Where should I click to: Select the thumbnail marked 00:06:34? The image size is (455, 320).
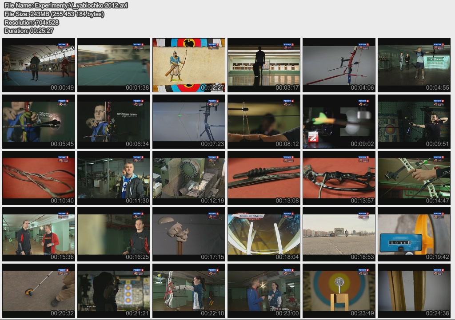pyautogui.click(x=114, y=122)
